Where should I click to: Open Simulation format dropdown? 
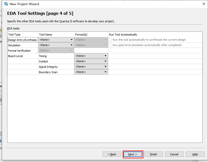click(x=91, y=45)
